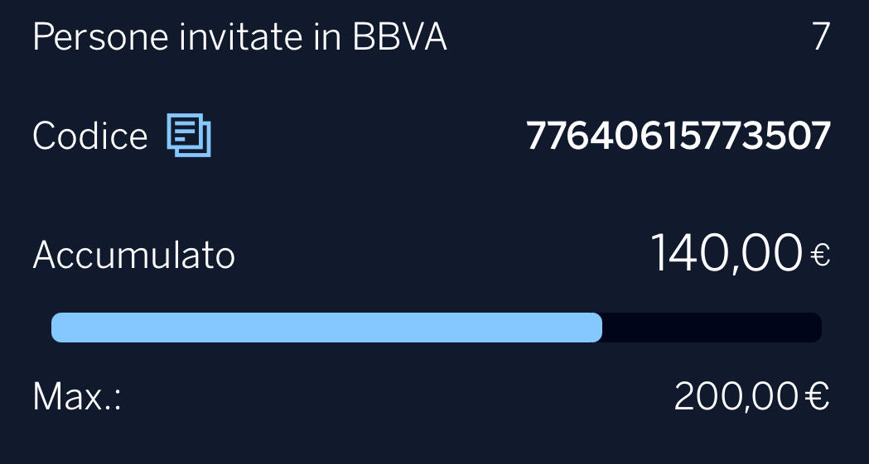Tap the euro sign after 200,00
The width and height of the screenshot is (869, 464).
point(817,397)
